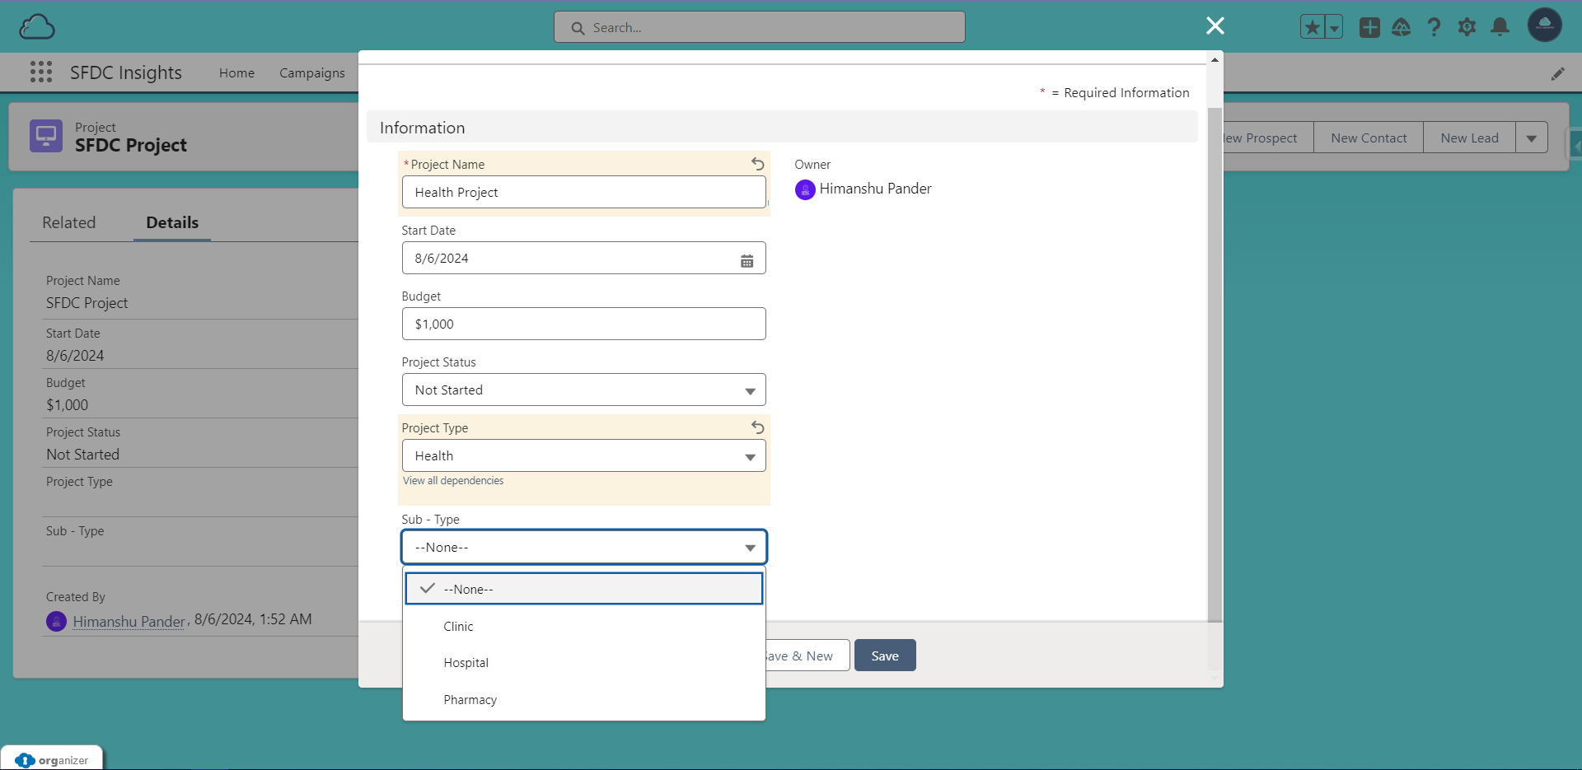This screenshot has width=1582, height=770.
Task: Click the global actions plus icon
Action: click(1369, 27)
